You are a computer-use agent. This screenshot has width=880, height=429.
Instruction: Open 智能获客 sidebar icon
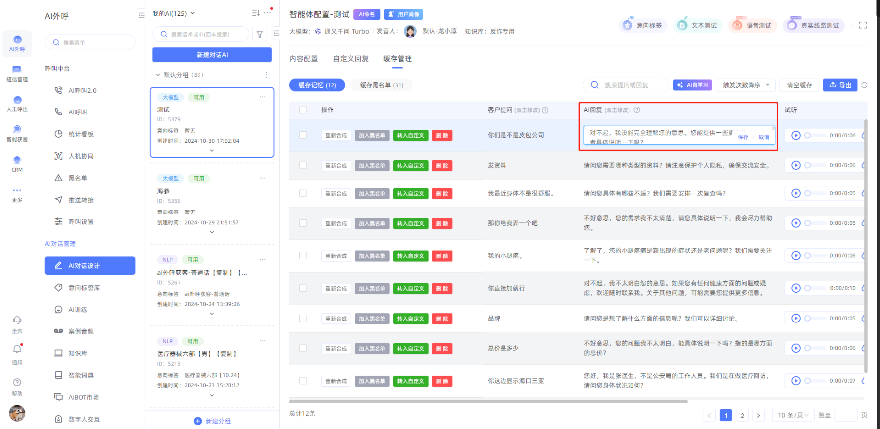[x=17, y=133]
